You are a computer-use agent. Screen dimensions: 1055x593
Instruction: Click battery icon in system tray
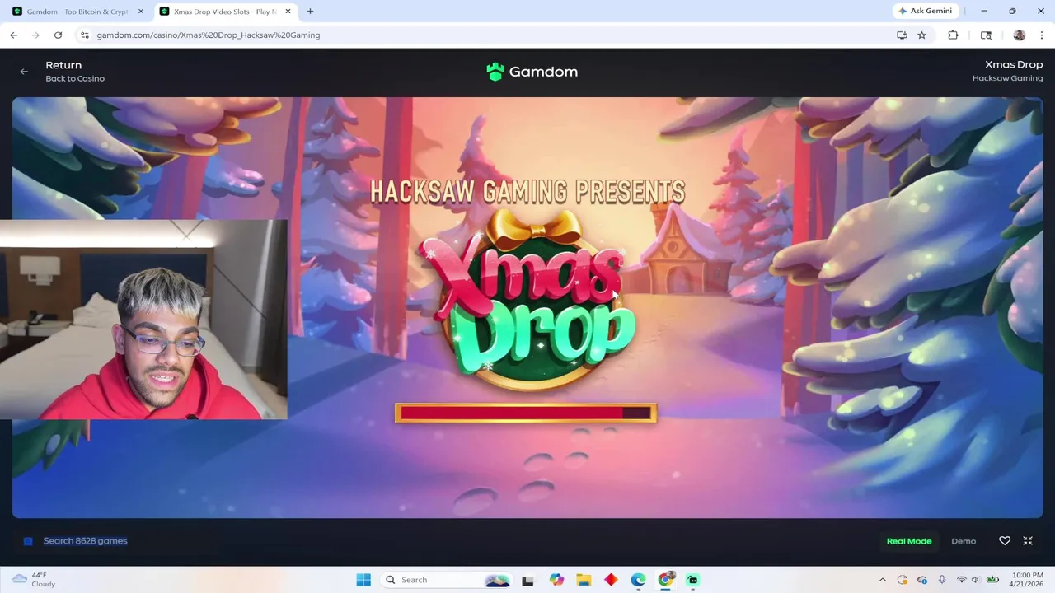click(x=992, y=580)
